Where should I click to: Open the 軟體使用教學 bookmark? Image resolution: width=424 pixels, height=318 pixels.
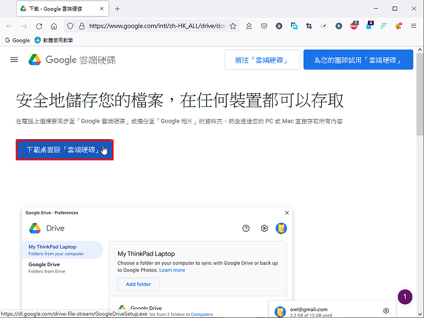pos(54,40)
